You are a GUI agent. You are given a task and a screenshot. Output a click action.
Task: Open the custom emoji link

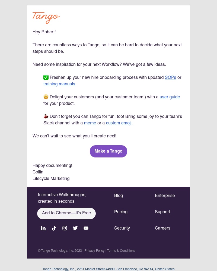point(119,123)
